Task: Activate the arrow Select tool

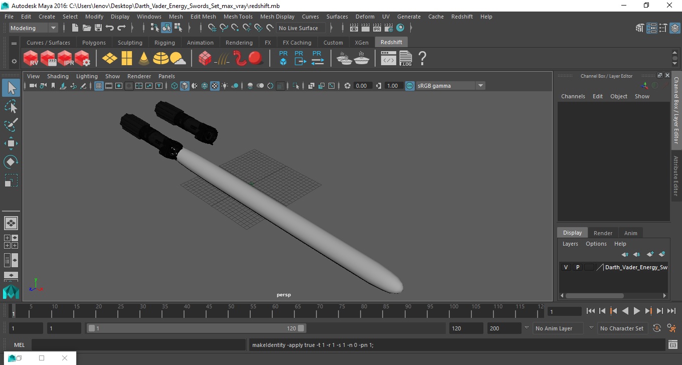Action: pos(11,88)
